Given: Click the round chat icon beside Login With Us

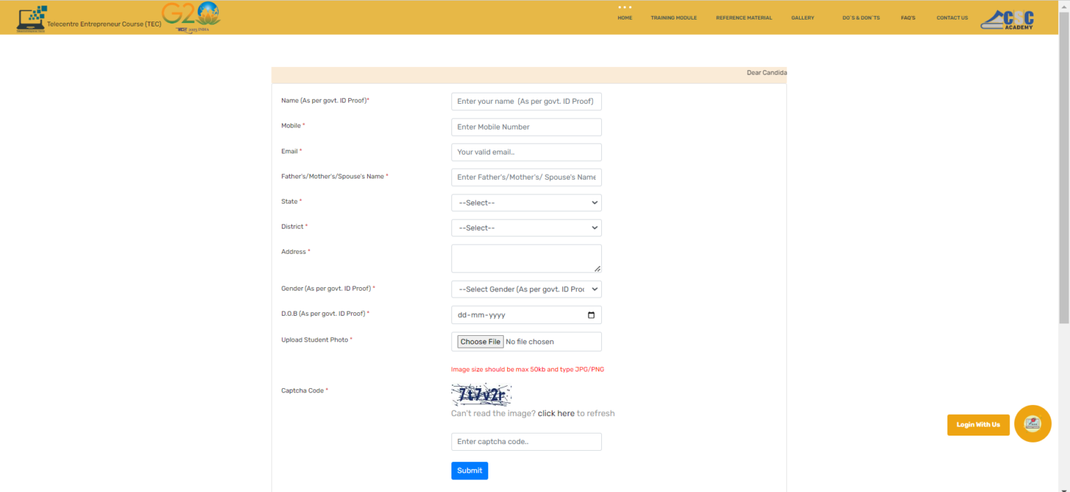Looking at the screenshot, I should pyautogui.click(x=1032, y=424).
